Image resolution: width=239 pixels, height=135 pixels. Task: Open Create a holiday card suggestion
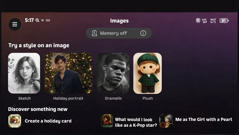(x=48, y=121)
